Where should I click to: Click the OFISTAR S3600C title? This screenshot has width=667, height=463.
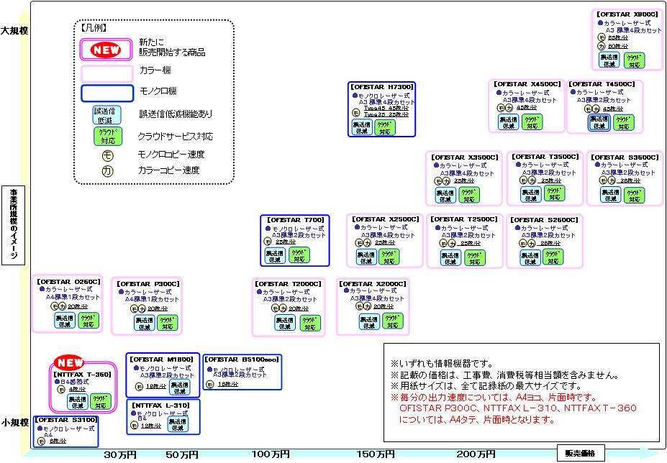(625, 157)
